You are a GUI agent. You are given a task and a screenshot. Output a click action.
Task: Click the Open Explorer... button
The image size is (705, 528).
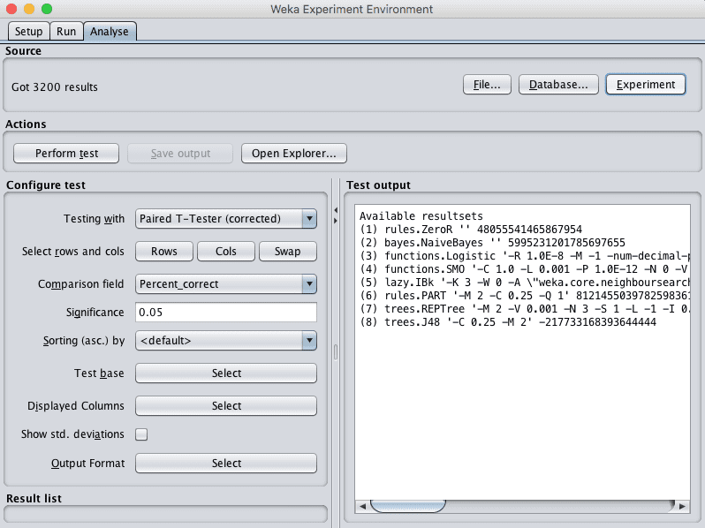(294, 154)
